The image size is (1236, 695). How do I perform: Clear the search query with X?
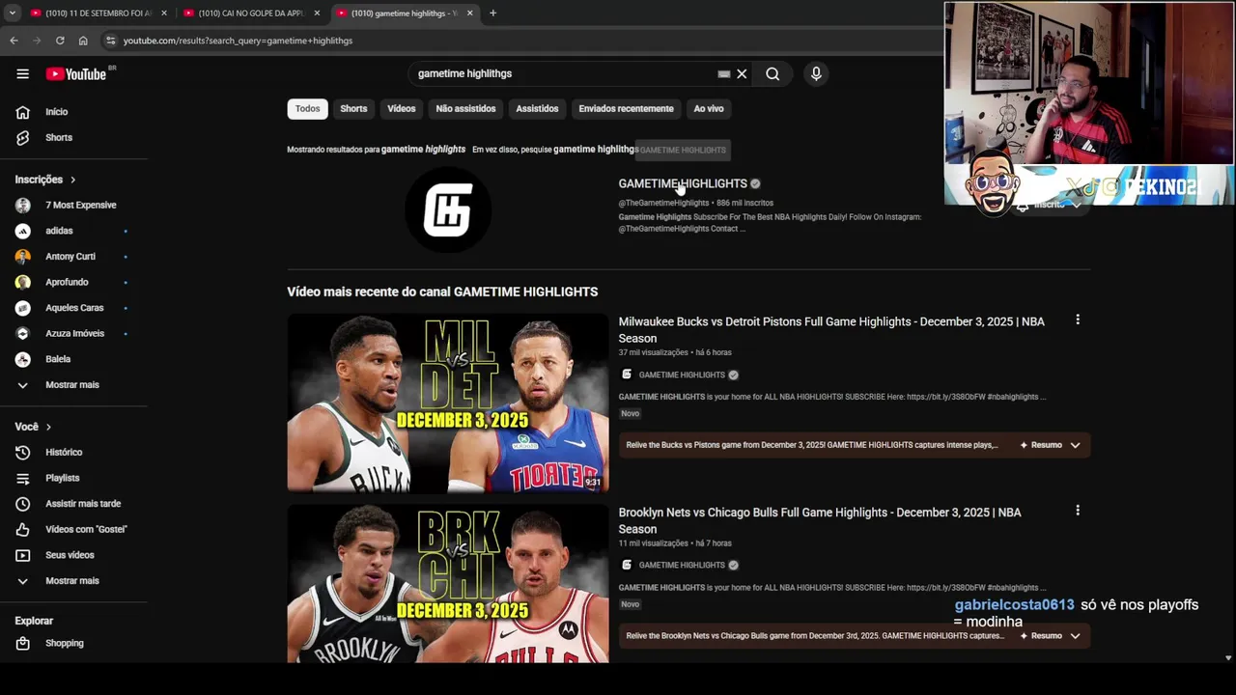742,73
